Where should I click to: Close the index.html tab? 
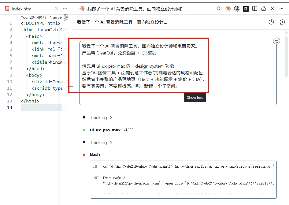56,9
